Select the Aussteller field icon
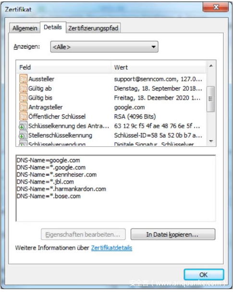The height and width of the screenshot is (292, 233). [x=24, y=79]
